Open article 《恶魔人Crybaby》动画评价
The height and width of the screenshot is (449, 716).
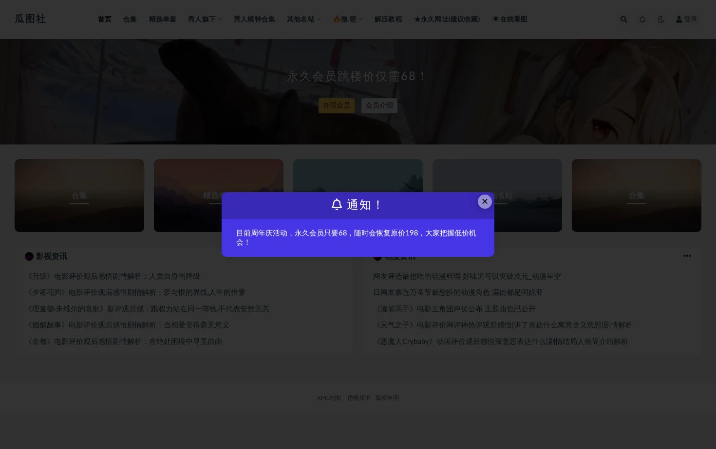click(501, 341)
